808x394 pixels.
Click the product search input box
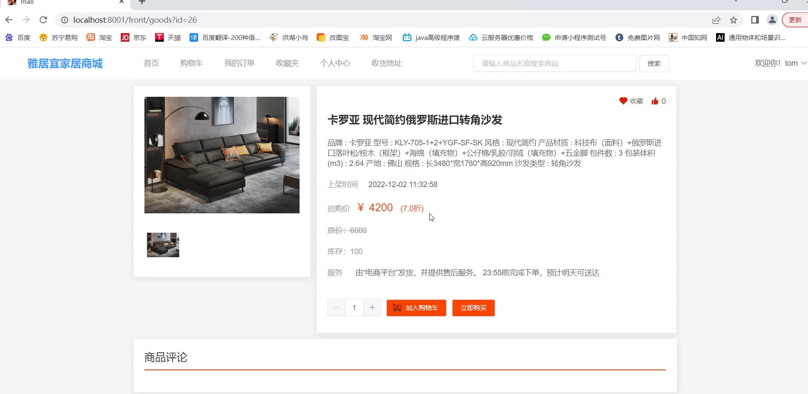[554, 63]
